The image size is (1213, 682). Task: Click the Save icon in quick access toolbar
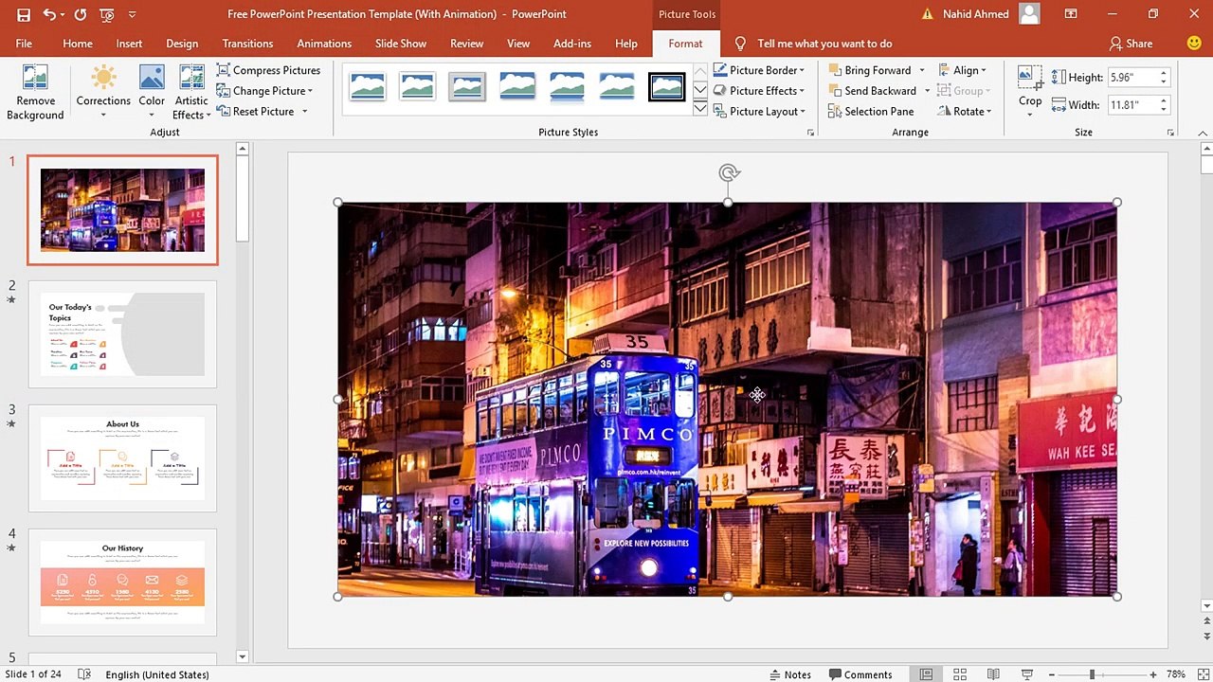pyautogui.click(x=24, y=14)
